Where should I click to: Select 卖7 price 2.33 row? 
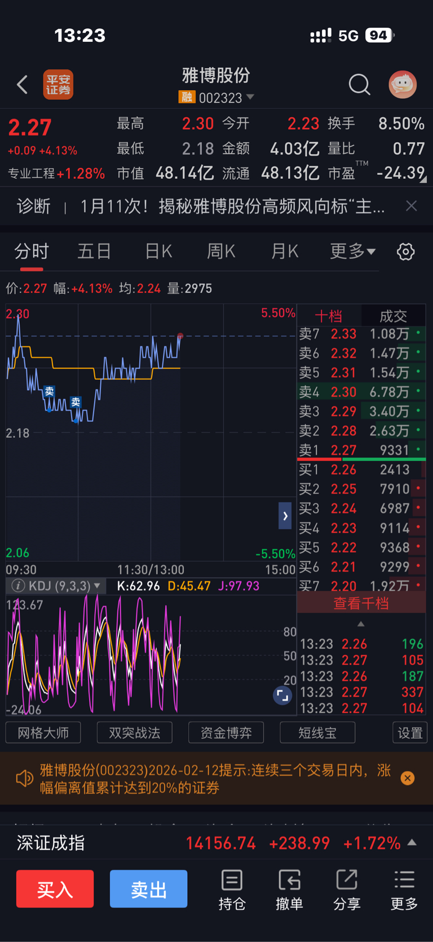click(x=361, y=333)
